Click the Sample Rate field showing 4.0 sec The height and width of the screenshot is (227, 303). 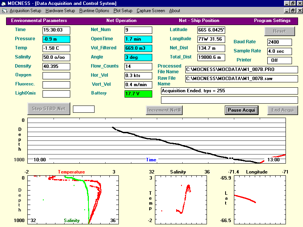tap(279, 51)
